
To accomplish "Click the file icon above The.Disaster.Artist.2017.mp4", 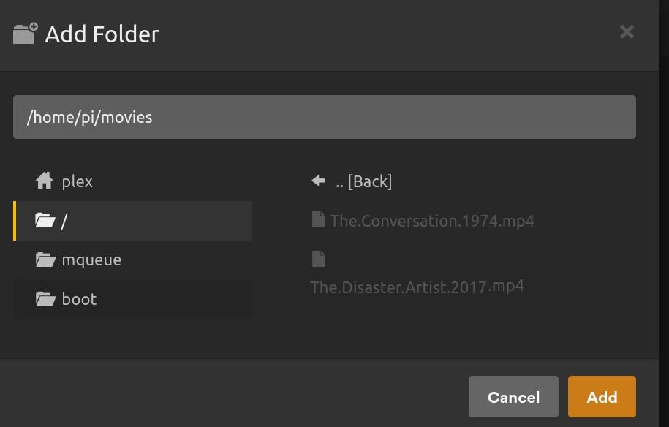I will pos(318,258).
